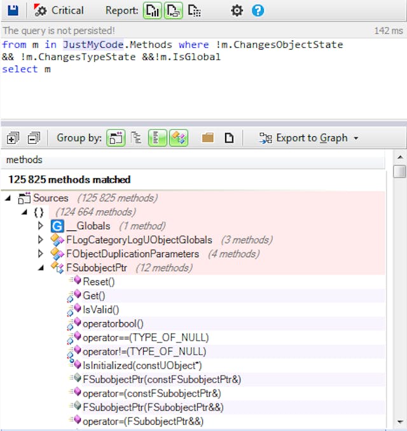Click the expand all results icon
Viewport: 407px width, 431px height.
[x=13, y=138]
